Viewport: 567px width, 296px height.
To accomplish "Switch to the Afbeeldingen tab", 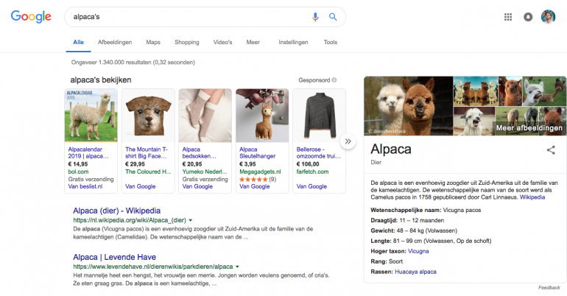I will tap(115, 42).
